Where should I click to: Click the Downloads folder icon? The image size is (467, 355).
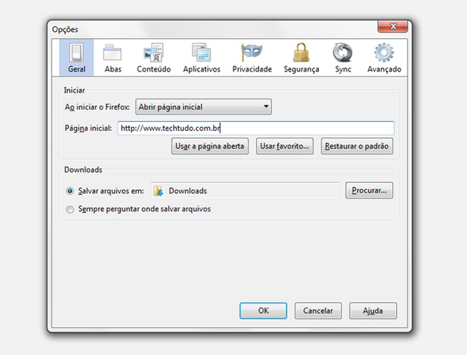(x=158, y=191)
